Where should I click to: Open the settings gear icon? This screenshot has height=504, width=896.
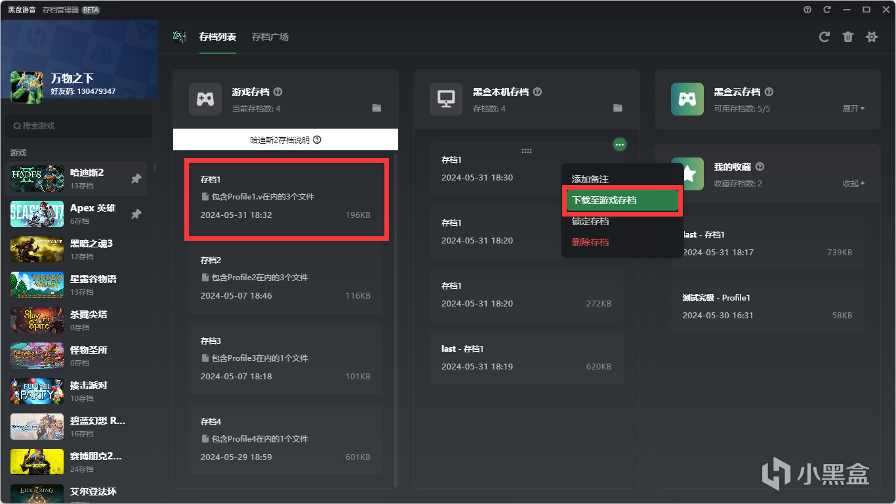tap(872, 37)
